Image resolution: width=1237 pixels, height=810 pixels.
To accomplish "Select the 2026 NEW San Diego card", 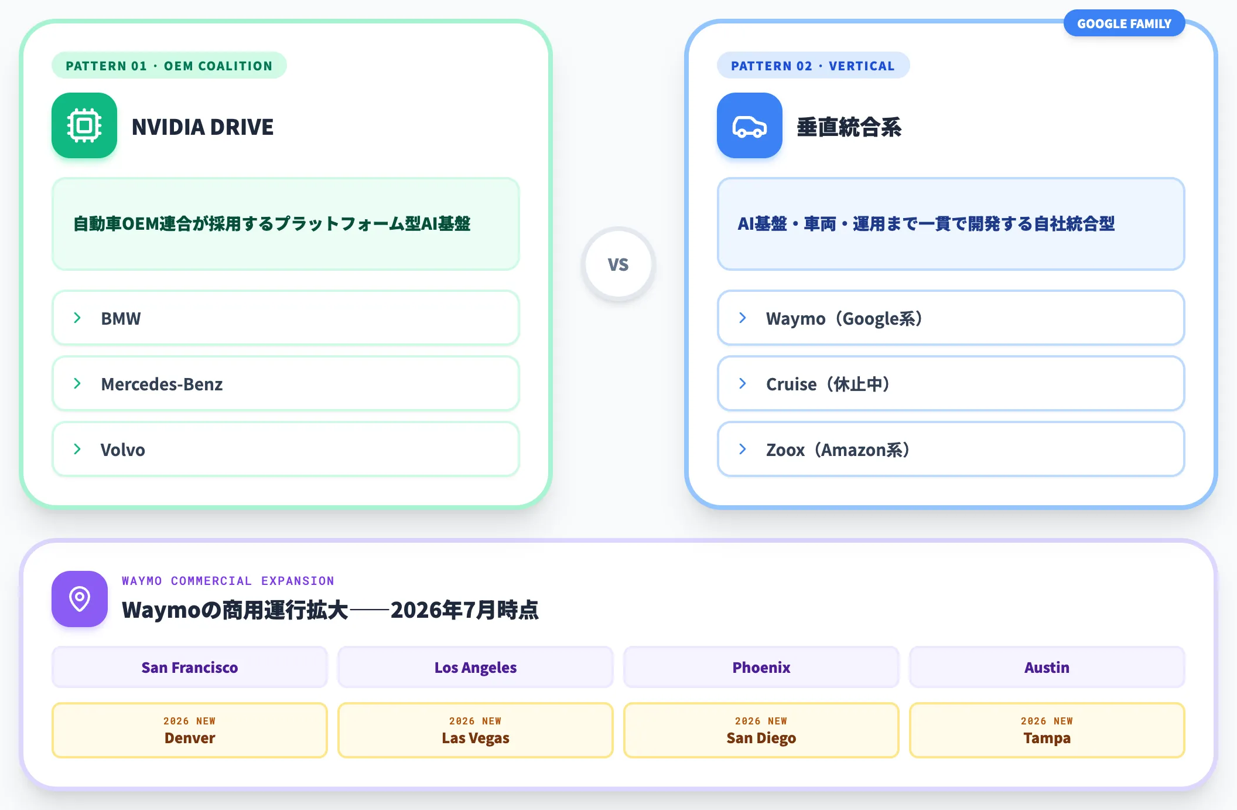I will 761,730.
